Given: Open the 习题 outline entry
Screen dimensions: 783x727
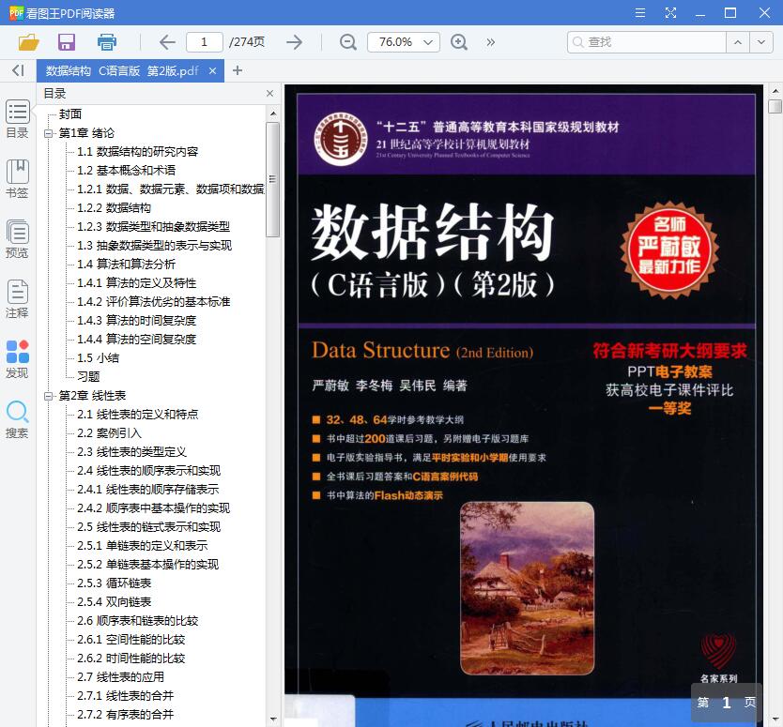Looking at the screenshot, I should click(x=88, y=377).
